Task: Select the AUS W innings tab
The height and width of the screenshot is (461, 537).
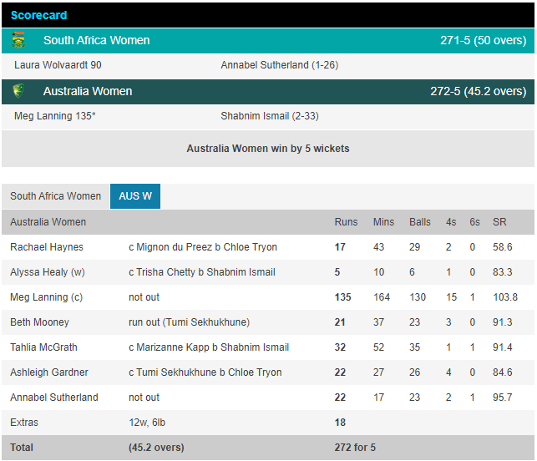Action: tap(135, 196)
